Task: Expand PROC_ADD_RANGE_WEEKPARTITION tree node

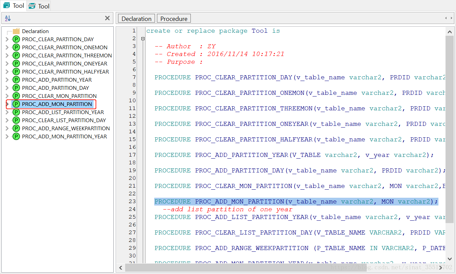Action: 7,128
